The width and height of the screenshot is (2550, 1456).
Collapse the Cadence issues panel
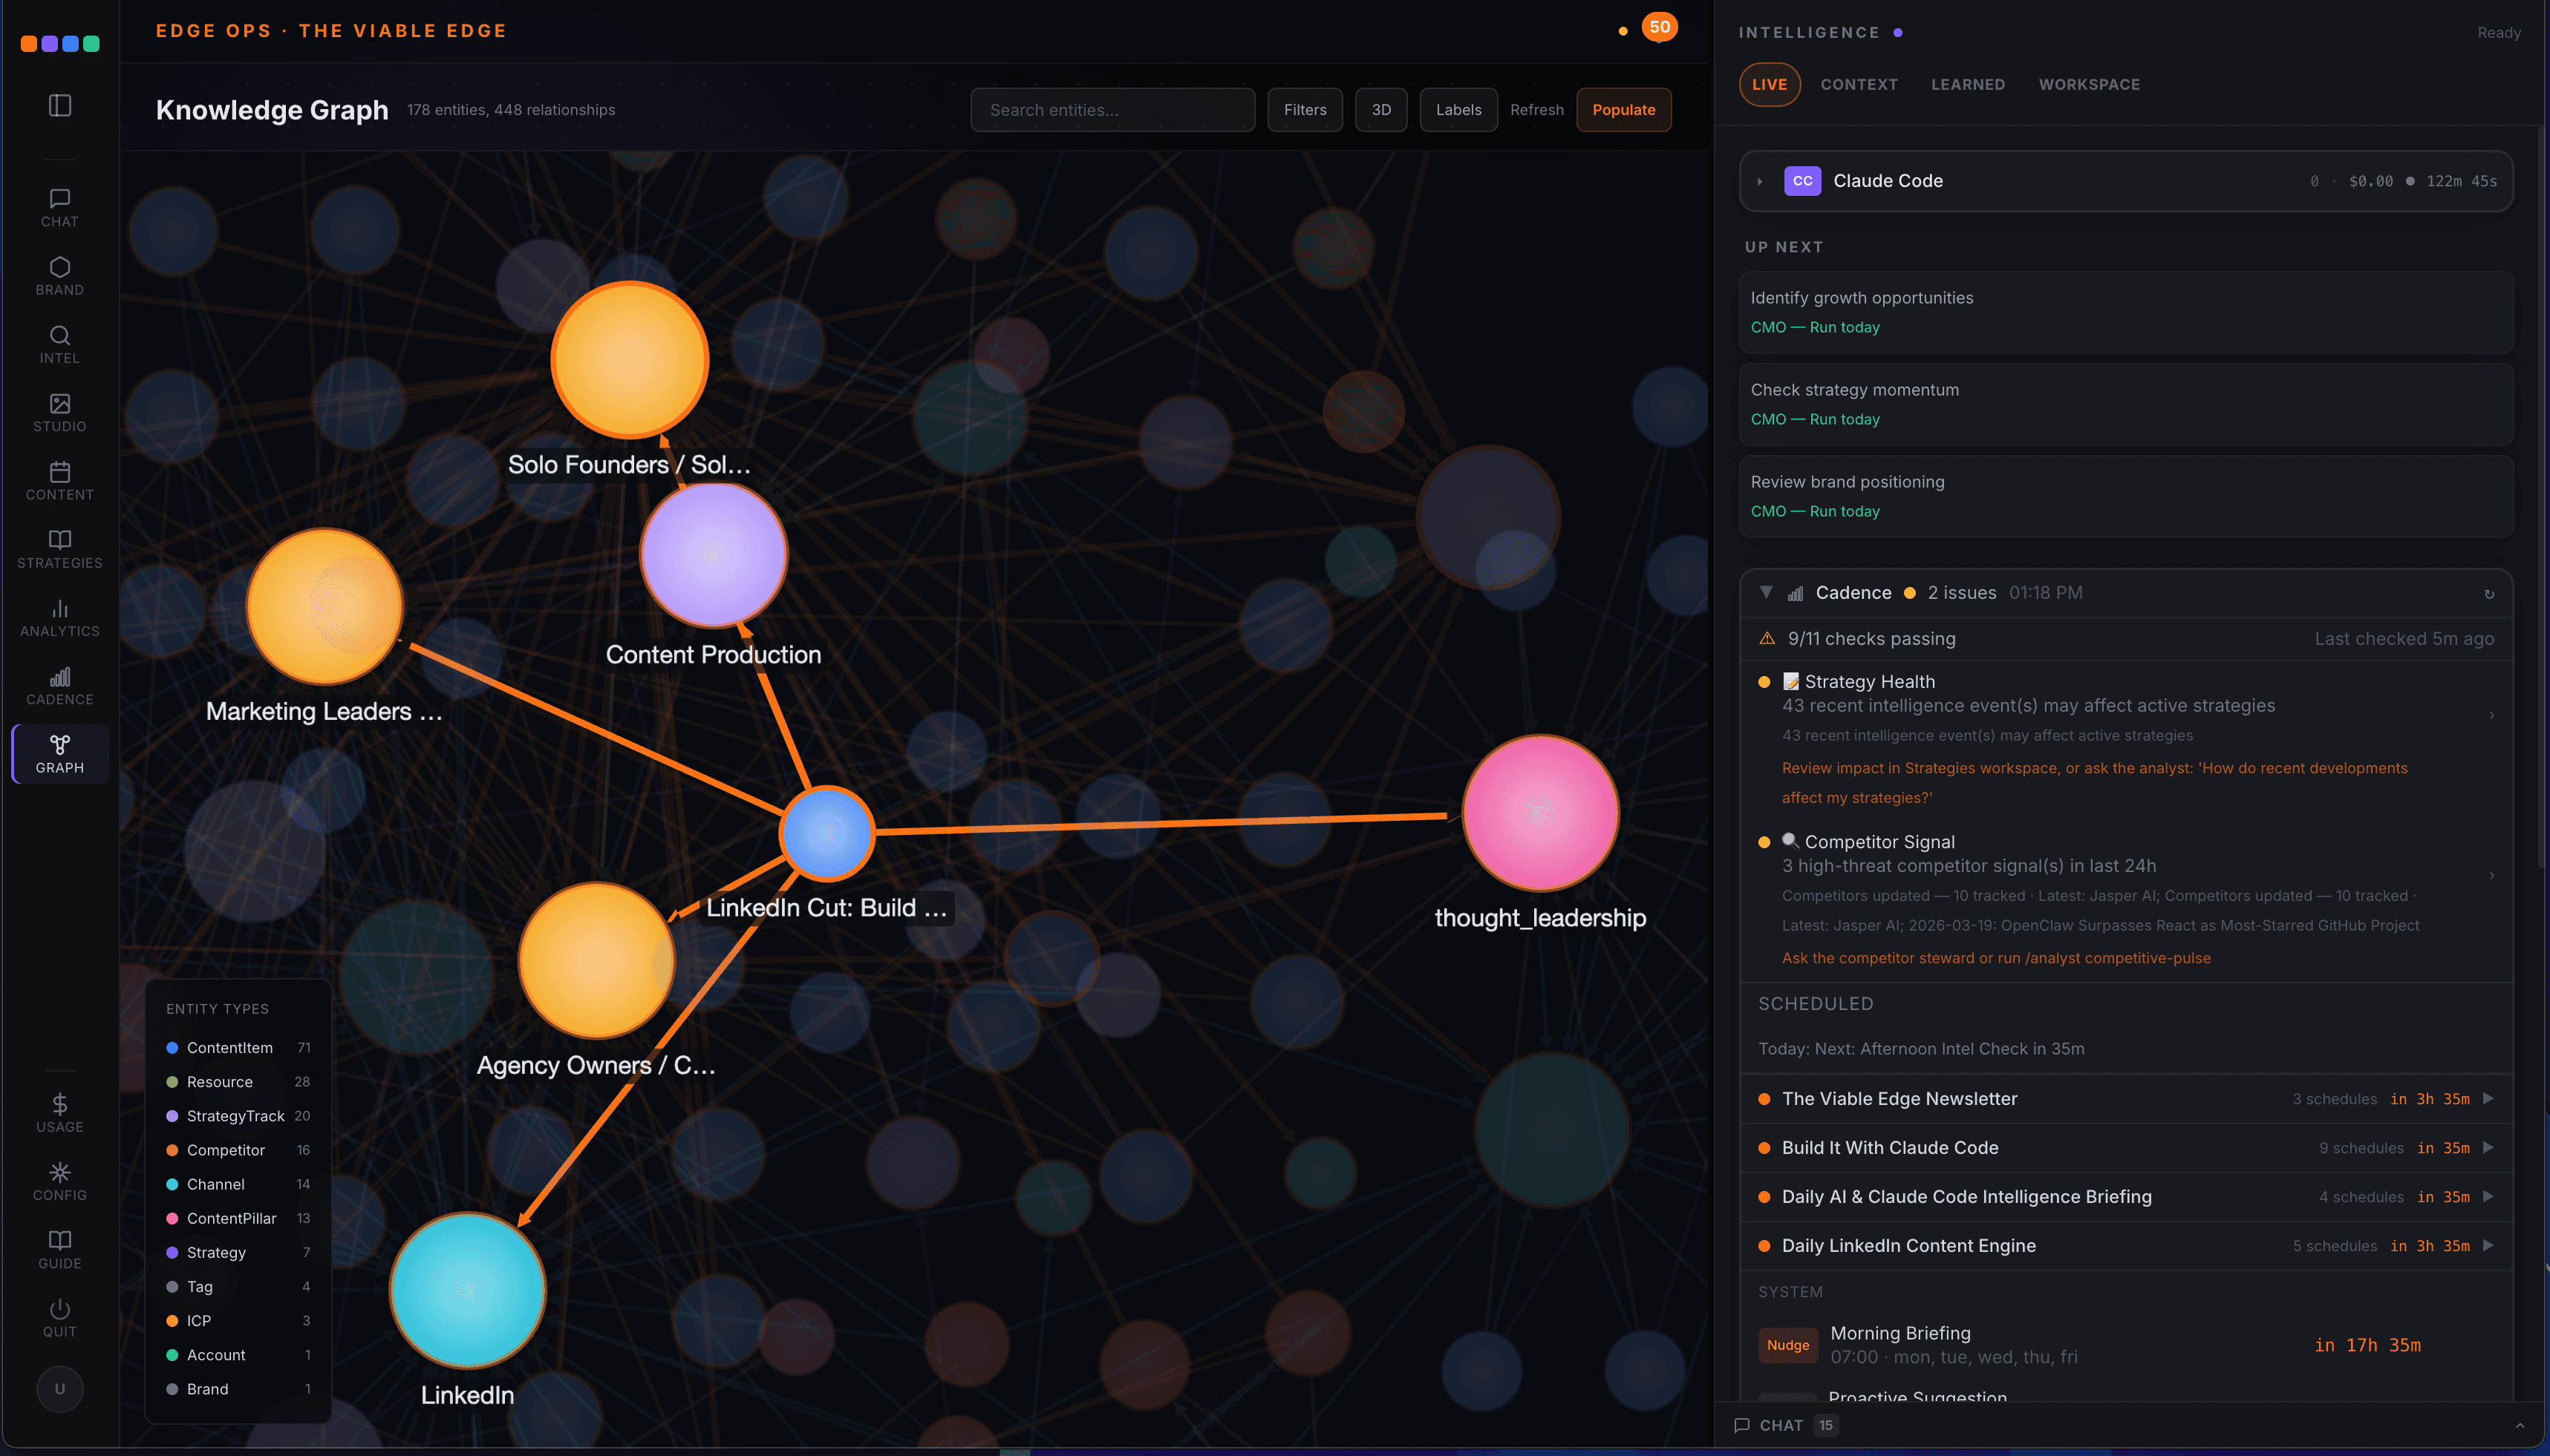tap(1767, 592)
